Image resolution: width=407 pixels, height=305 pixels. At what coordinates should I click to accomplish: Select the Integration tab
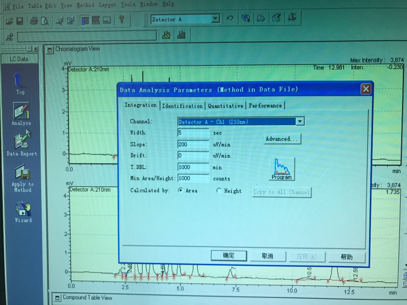[x=141, y=105]
